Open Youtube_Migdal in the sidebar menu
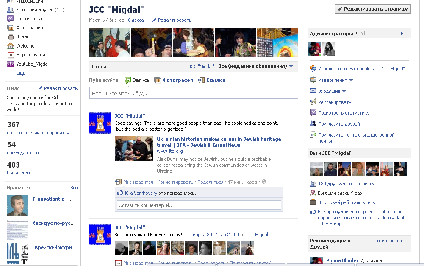The height and width of the screenshot is (266, 427). (32, 64)
